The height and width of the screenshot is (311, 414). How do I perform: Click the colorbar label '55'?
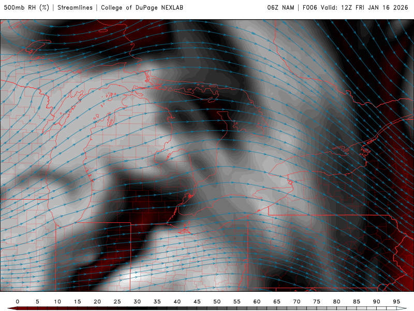pyautogui.click(x=237, y=302)
